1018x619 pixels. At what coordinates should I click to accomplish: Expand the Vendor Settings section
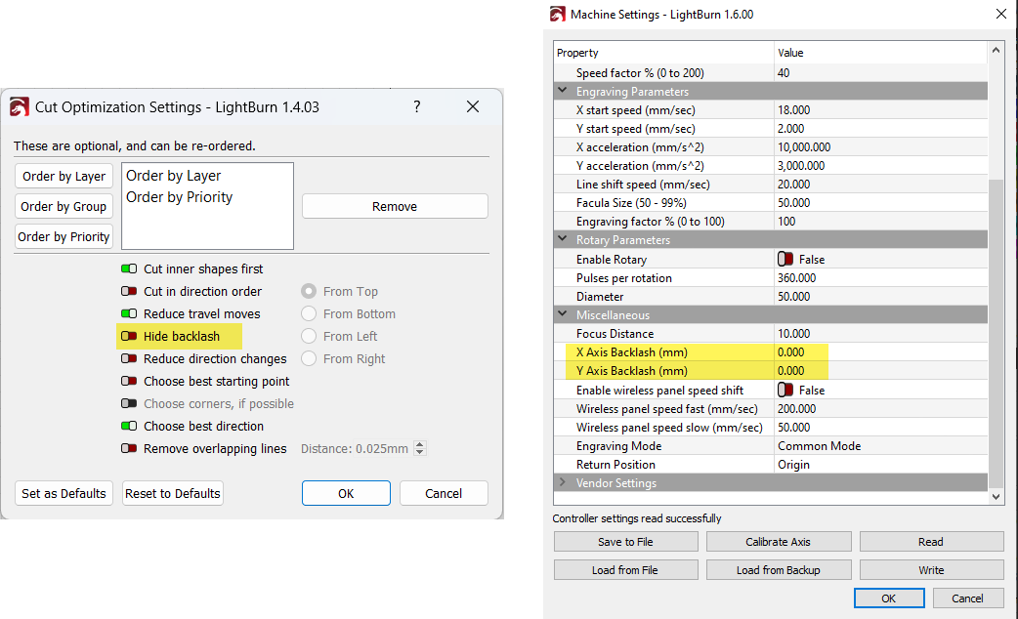click(x=563, y=483)
